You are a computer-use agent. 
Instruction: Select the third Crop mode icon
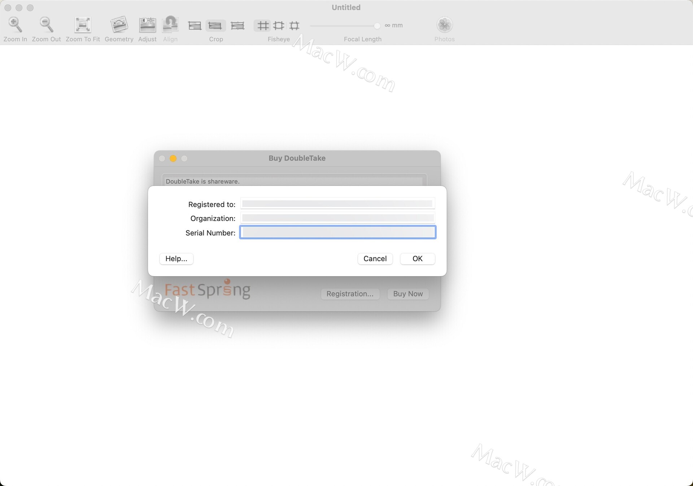(237, 26)
